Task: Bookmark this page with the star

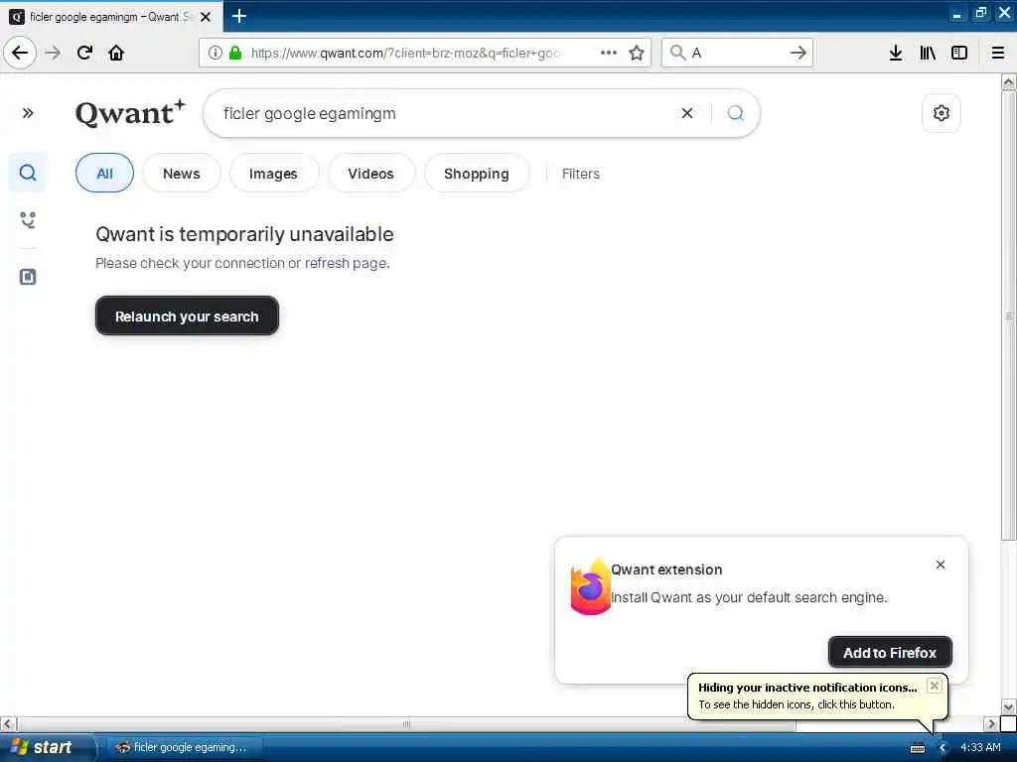Action: click(x=637, y=53)
